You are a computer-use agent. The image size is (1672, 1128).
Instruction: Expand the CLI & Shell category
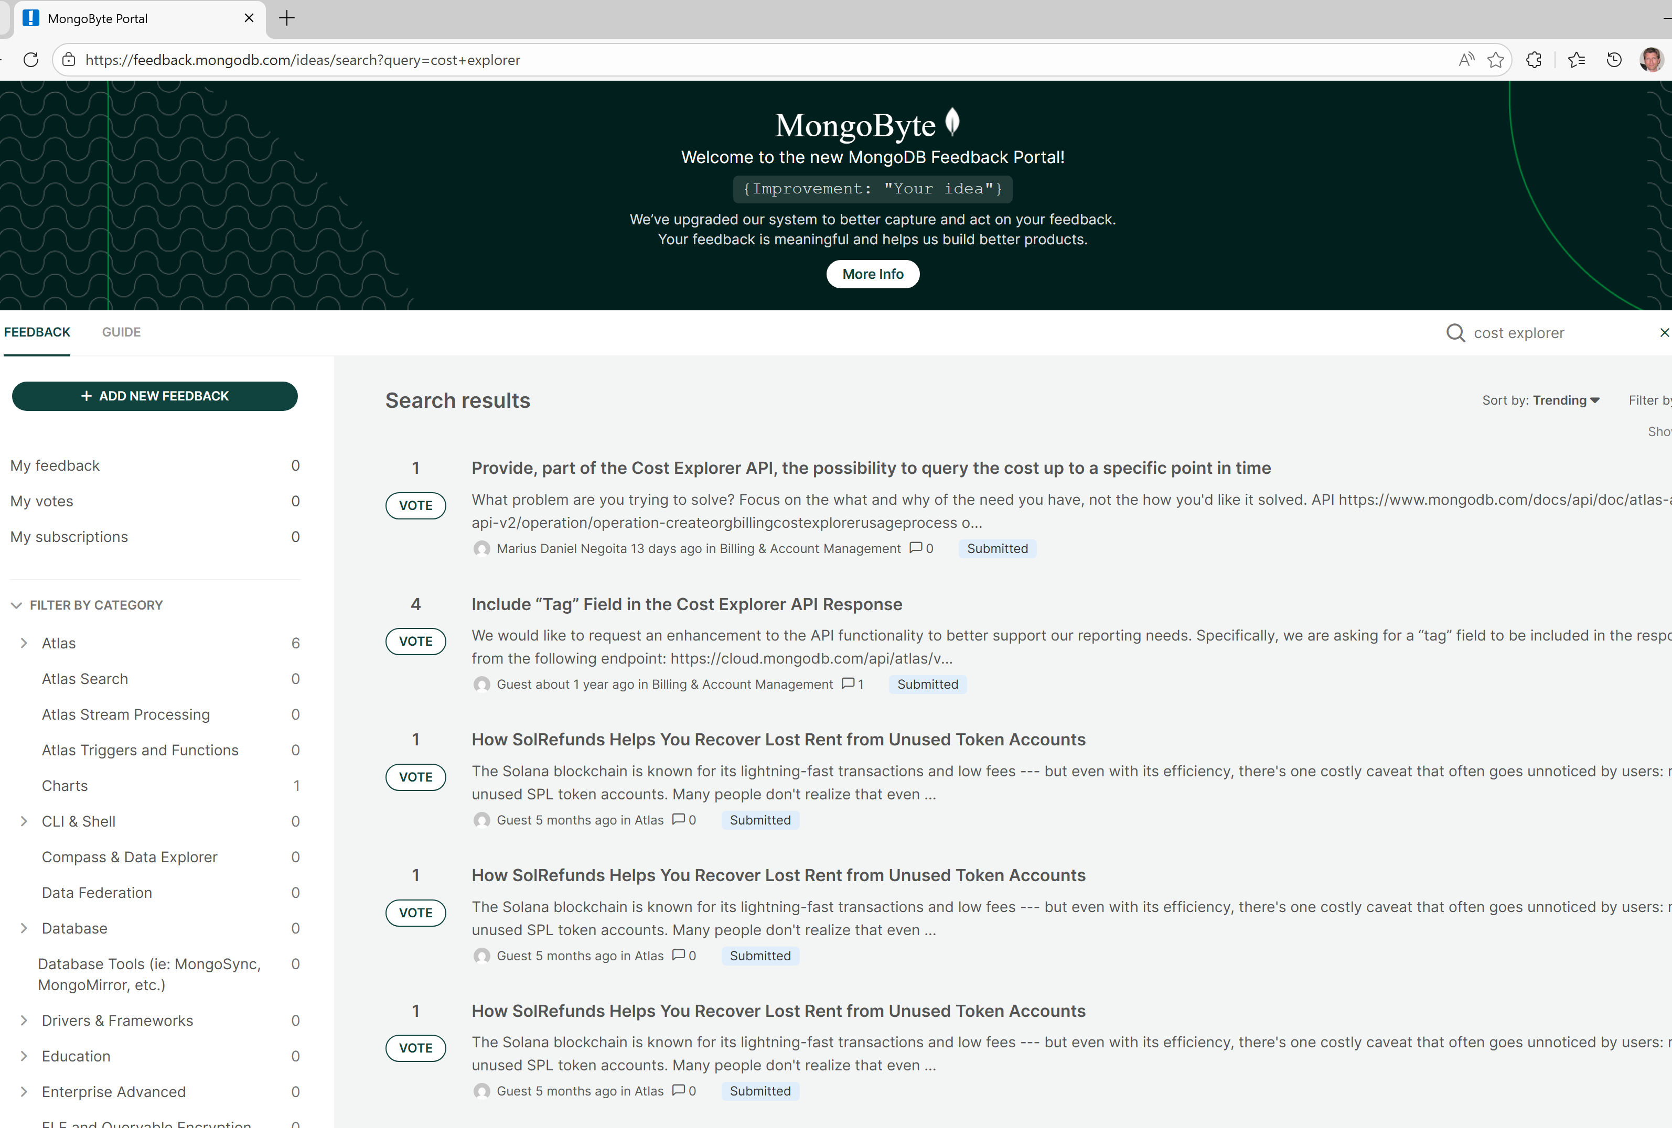pos(24,821)
